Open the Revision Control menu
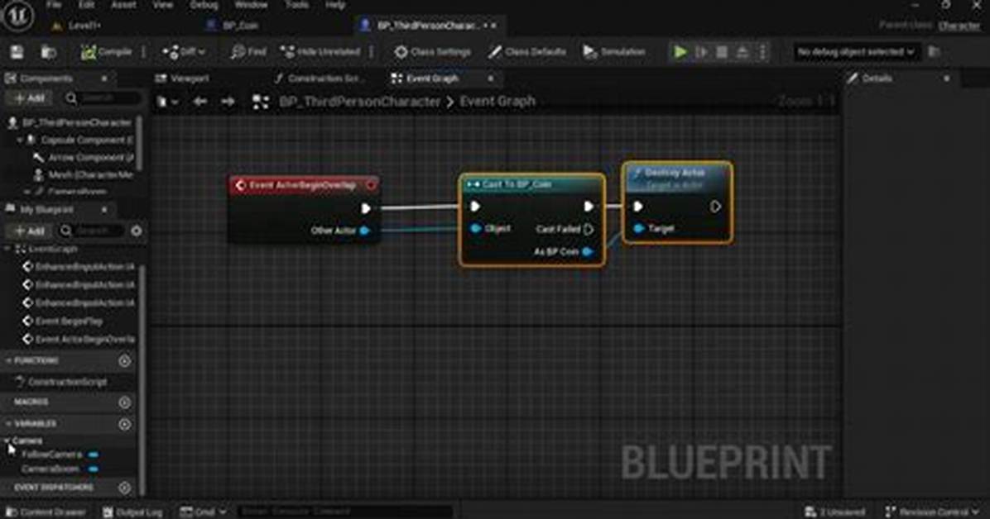The width and height of the screenshot is (990, 519). (x=932, y=512)
